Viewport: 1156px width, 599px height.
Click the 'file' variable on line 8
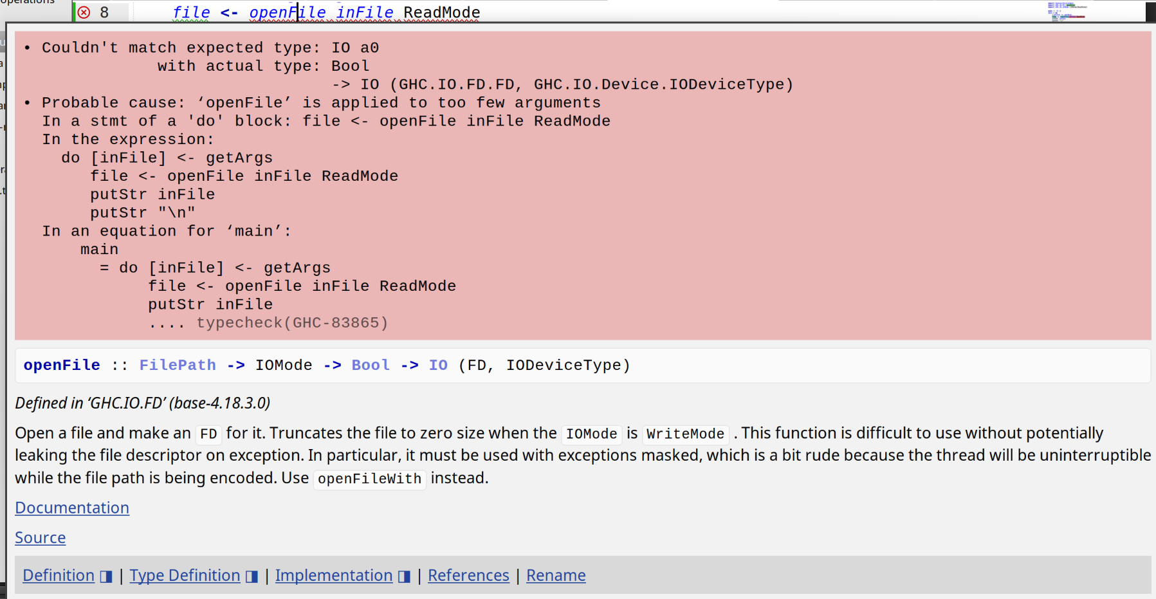pos(191,12)
